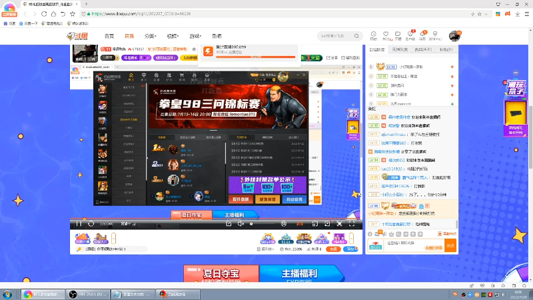Open the browser downloads icon
Screen dimensions: 533x300
pos(518,14)
